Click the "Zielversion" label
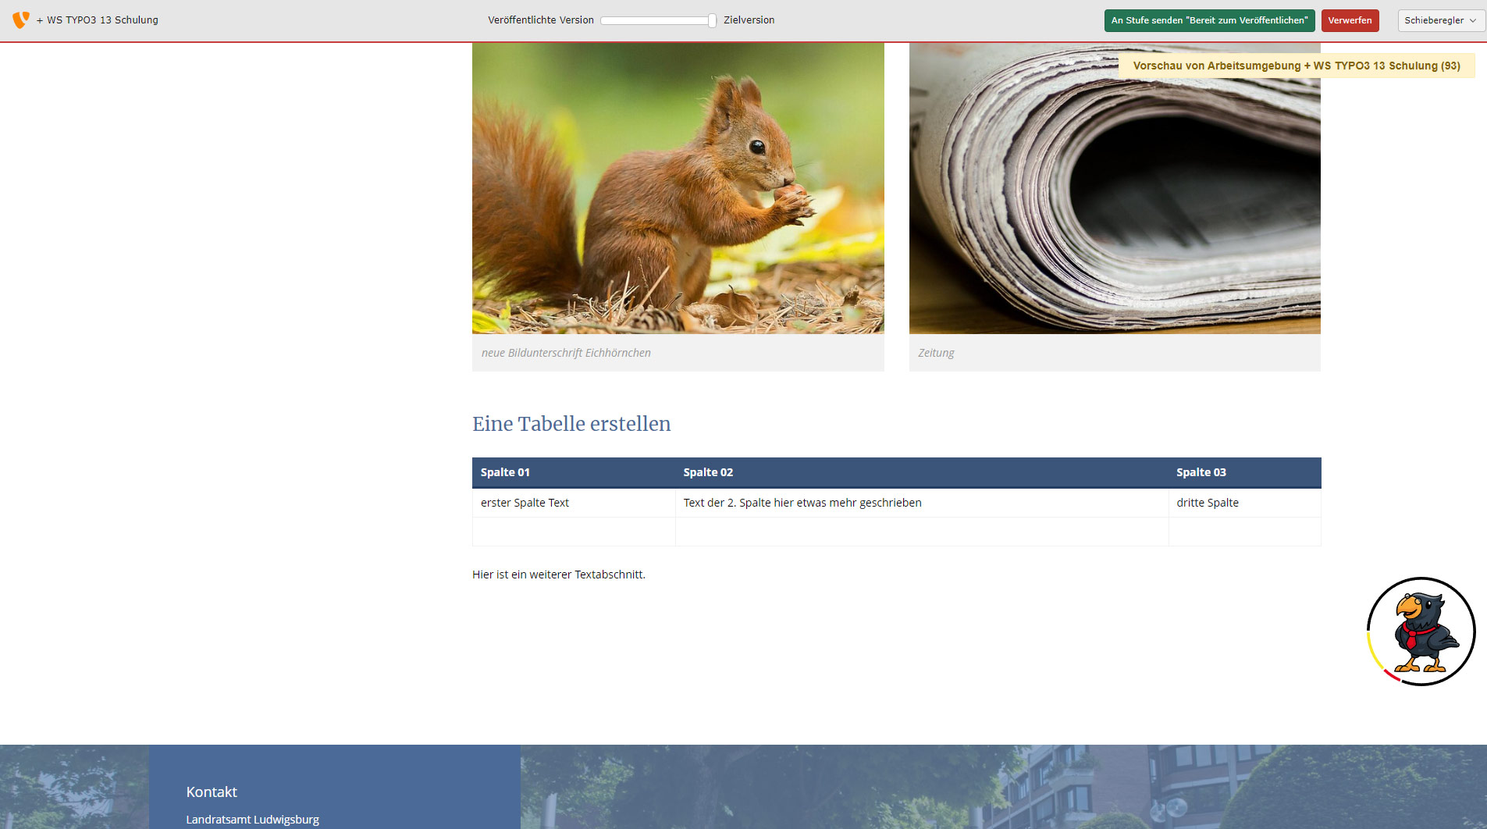Image resolution: width=1487 pixels, height=829 pixels. pyautogui.click(x=749, y=20)
